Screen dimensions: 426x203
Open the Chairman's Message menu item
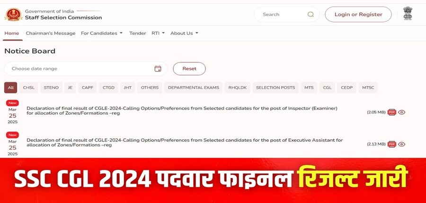[51, 33]
